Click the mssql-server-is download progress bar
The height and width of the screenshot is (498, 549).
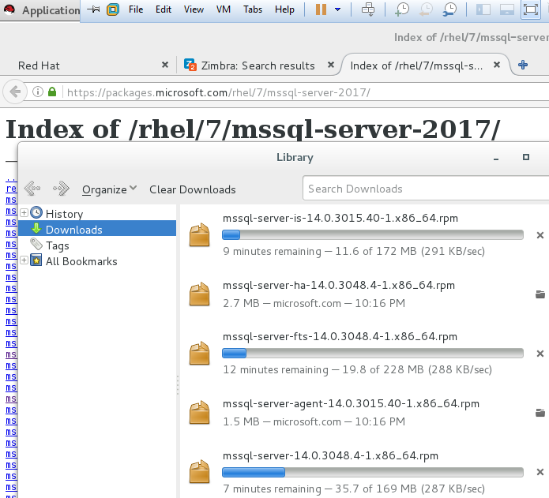click(x=373, y=234)
